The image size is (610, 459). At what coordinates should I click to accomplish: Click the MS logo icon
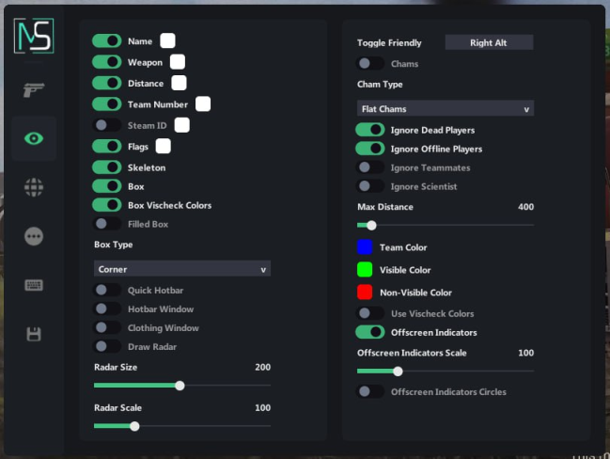(x=34, y=36)
